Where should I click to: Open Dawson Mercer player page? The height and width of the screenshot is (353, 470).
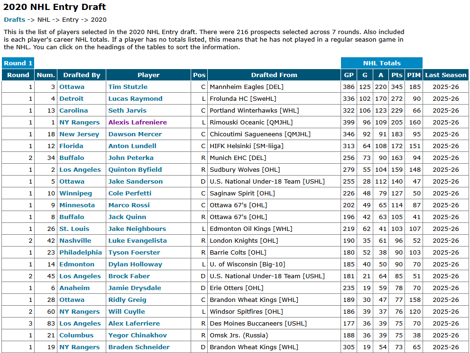pyautogui.click(x=135, y=134)
